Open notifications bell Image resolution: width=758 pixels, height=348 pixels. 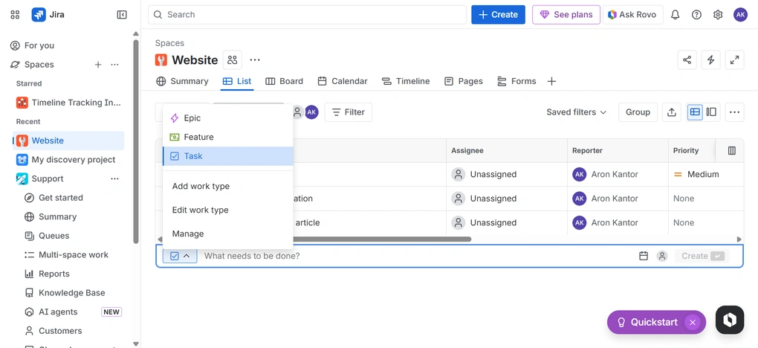point(676,15)
